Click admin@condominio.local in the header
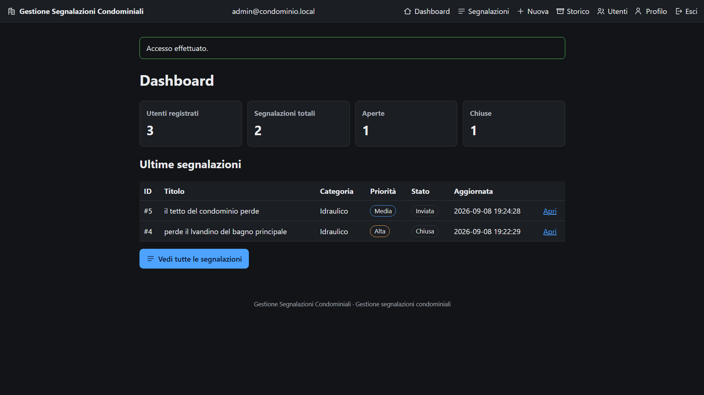Image resolution: width=704 pixels, height=395 pixels. coord(273,11)
